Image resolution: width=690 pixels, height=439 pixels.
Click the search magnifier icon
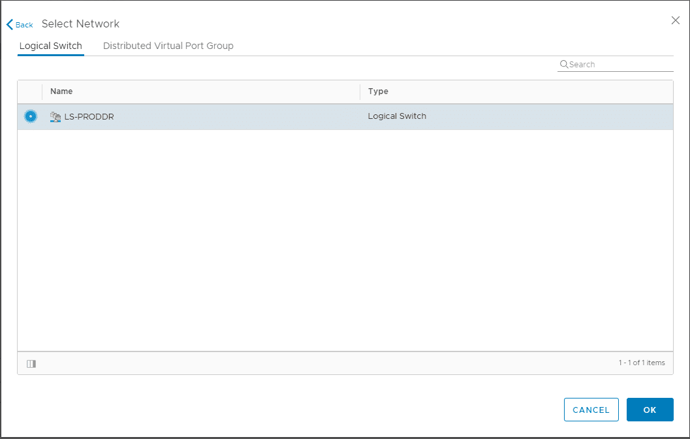(563, 64)
